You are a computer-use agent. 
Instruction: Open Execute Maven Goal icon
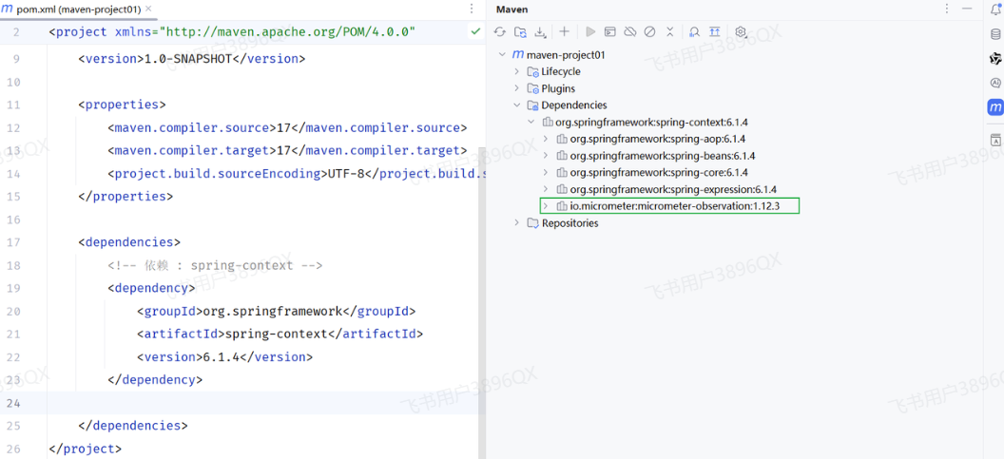pos(610,31)
